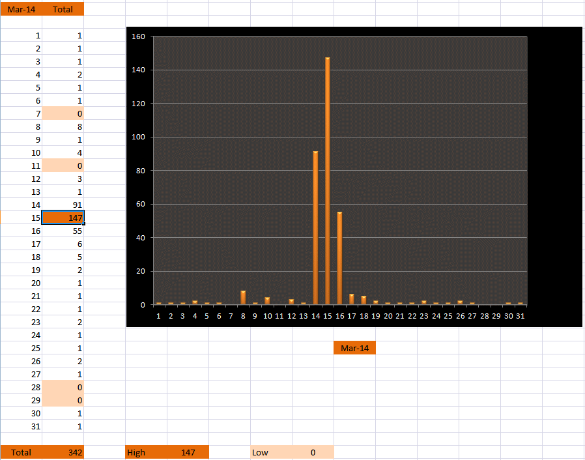Select the cell with value 2 for day 26

click(63, 361)
